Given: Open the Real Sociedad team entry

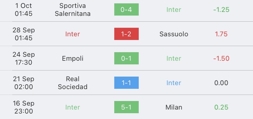Looking at the screenshot, I should 73,83.
